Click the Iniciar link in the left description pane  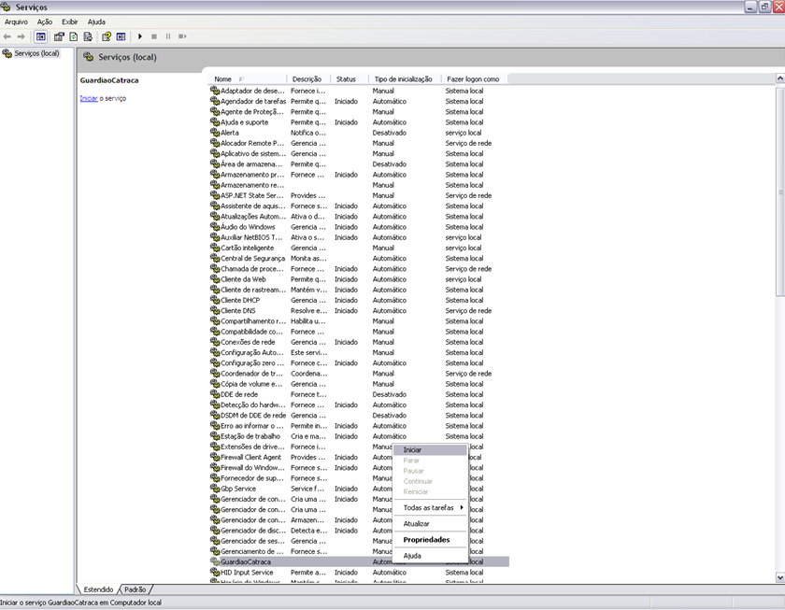click(x=89, y=99)
